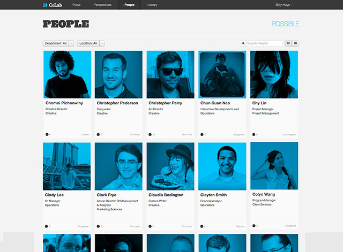Click the search magnifier icon
Screen dimensions: 343x252
[243, 43]
